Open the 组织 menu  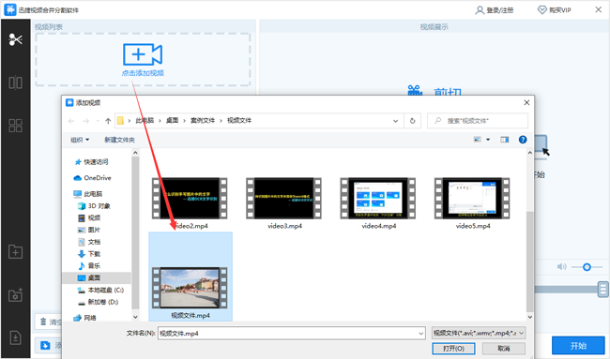pyautogui.click(x=80, y=140)
